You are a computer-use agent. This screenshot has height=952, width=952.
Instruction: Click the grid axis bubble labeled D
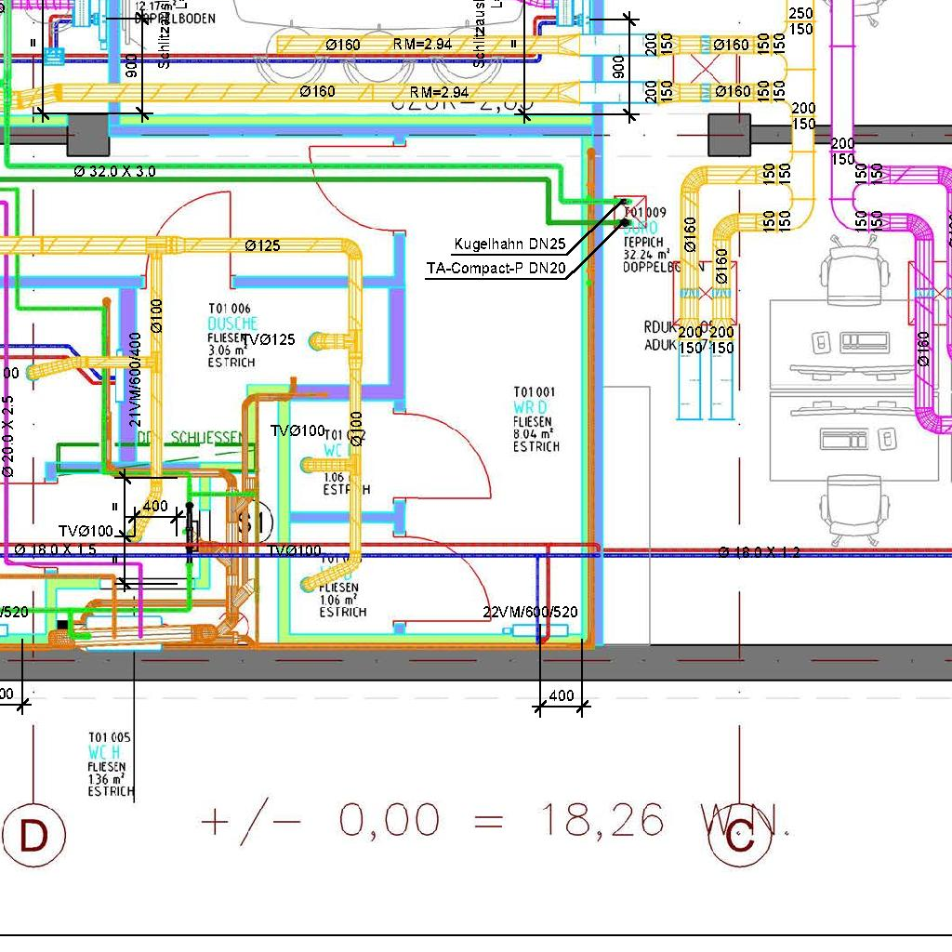pyautogui.click(x=33, y=836)
